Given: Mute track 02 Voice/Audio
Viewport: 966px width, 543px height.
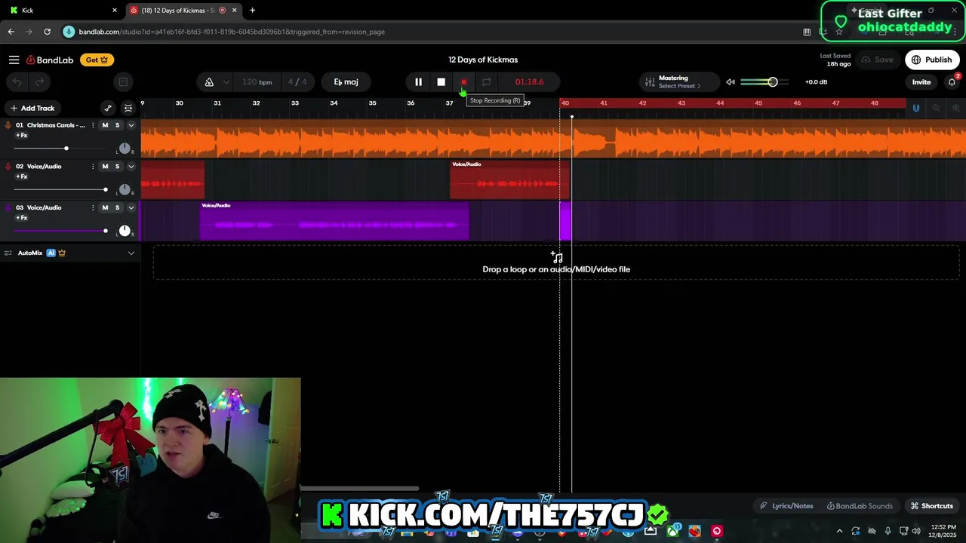Looking at the screenshot, I should [x=105, y=167].
